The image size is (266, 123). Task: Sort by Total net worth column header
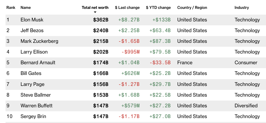click(x=95, y=8)
